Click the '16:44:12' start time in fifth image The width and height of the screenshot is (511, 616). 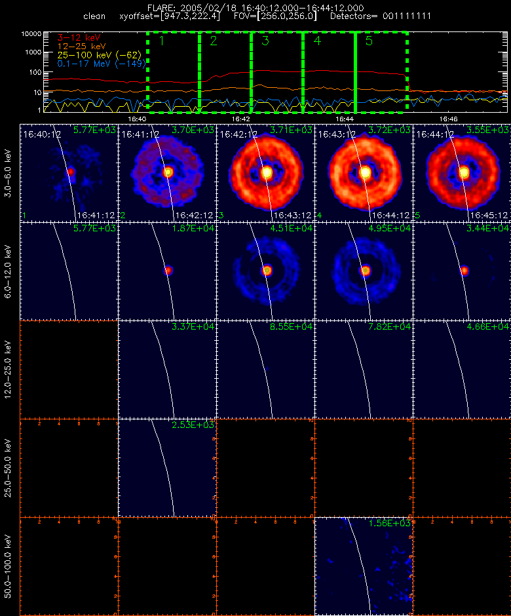pyautogui.click(x=435, y=135)
